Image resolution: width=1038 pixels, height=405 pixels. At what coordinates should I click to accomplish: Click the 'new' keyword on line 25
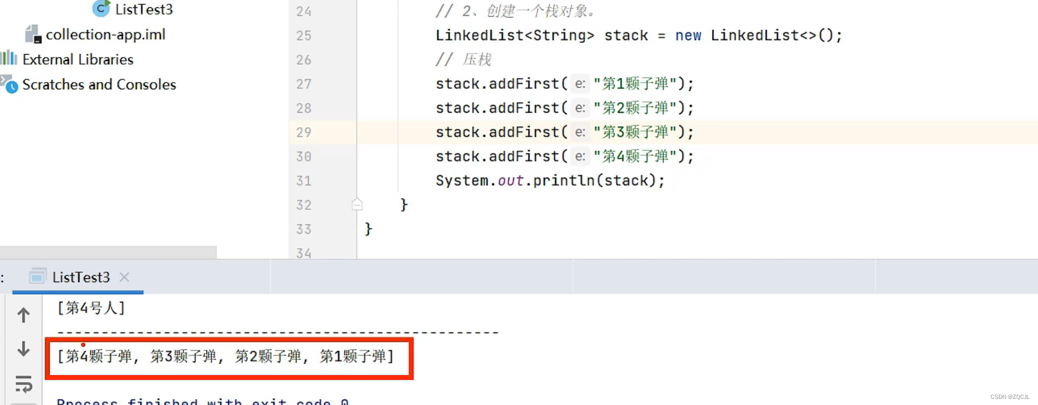click(x=688, y=36)
